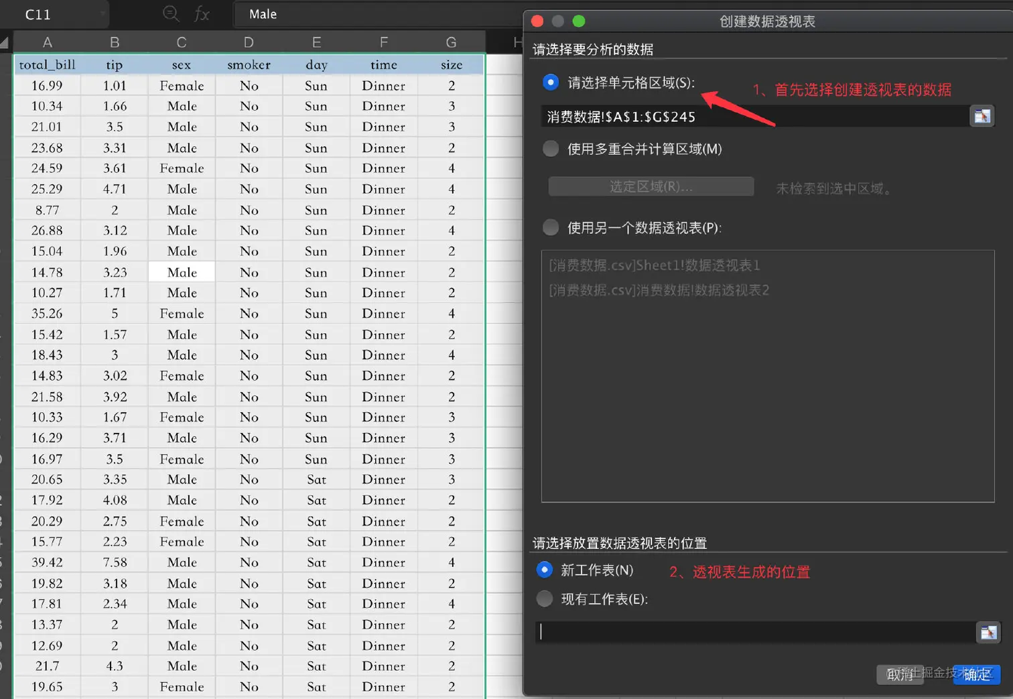The height and width of the screenshot is (699, 1013).
Task: Click the cell with total_bill 35.26
Action: point(48,314)
